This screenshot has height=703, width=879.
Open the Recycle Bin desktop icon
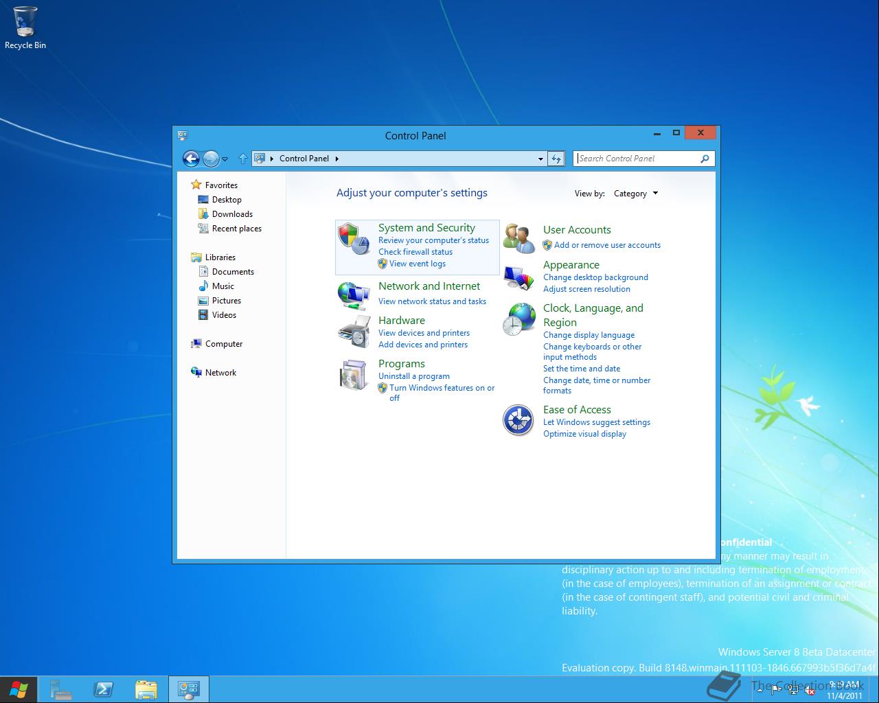click(25, 27)
